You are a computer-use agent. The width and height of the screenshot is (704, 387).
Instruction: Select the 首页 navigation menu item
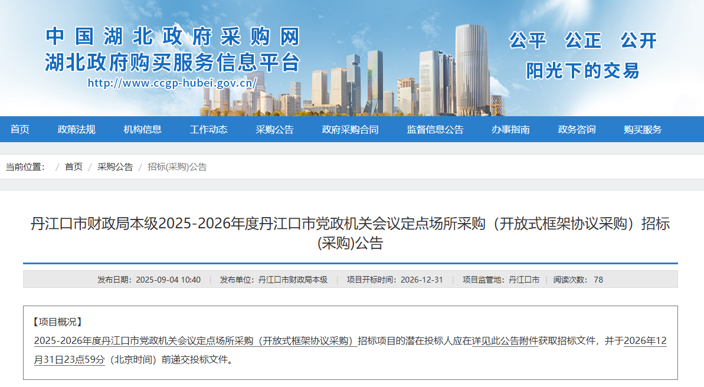click(19, 130)
